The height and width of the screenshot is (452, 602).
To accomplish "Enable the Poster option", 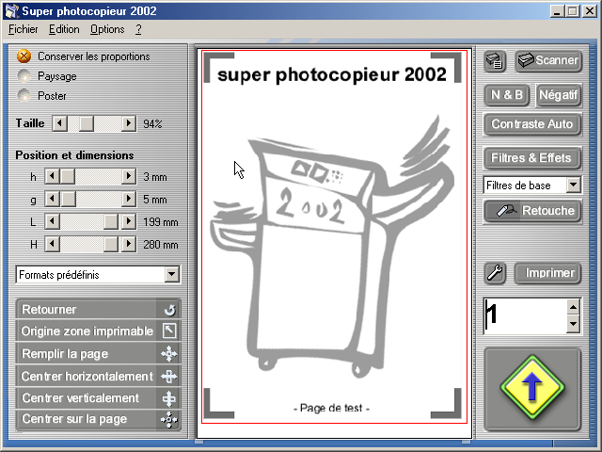I will 24,95.
